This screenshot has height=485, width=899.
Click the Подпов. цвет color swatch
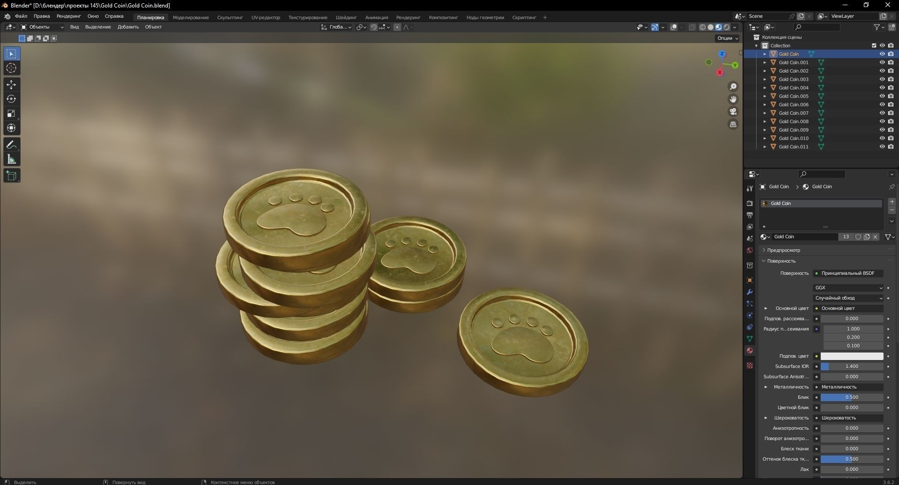(x=852, y=356)
